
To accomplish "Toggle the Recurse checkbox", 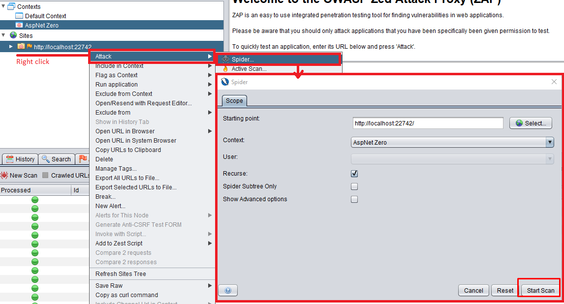I will coord(354,174).
